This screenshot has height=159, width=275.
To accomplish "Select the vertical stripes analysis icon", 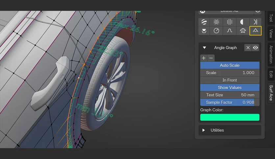I will point(229,22).
